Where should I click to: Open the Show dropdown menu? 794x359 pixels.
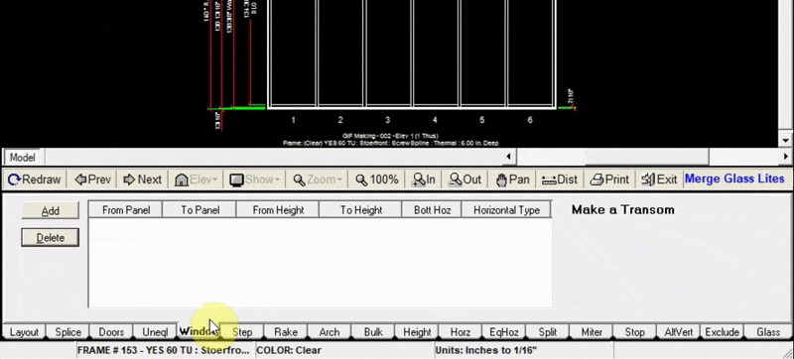click(255, 179)
